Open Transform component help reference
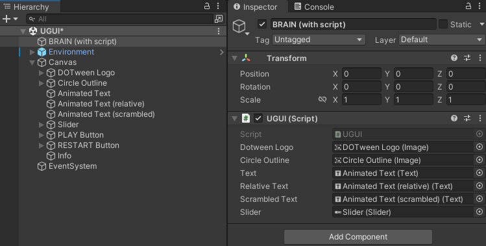Screen dimensions: 486x246 (x=454, y=58)
